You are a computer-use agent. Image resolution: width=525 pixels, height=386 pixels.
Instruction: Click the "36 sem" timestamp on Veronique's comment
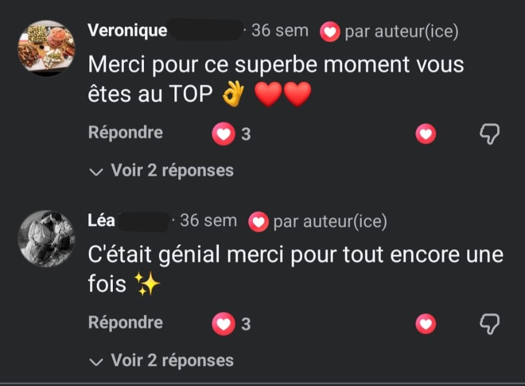279,31
